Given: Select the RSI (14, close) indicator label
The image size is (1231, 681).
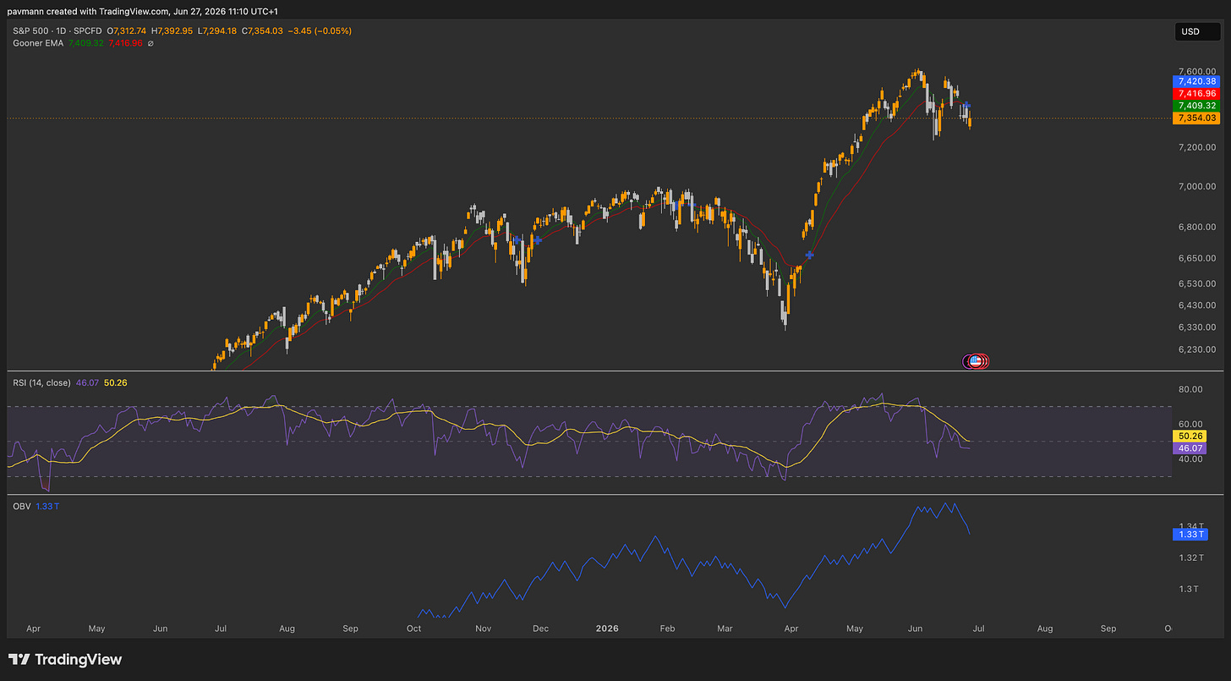Looking at the screenshot, I should click(x=41, y=382).
